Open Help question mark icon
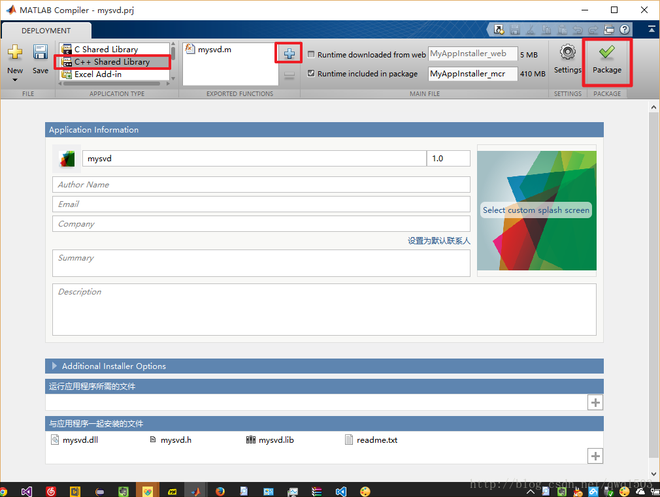The height and width of the screenshot is (497, 660). tap(625, 29)
